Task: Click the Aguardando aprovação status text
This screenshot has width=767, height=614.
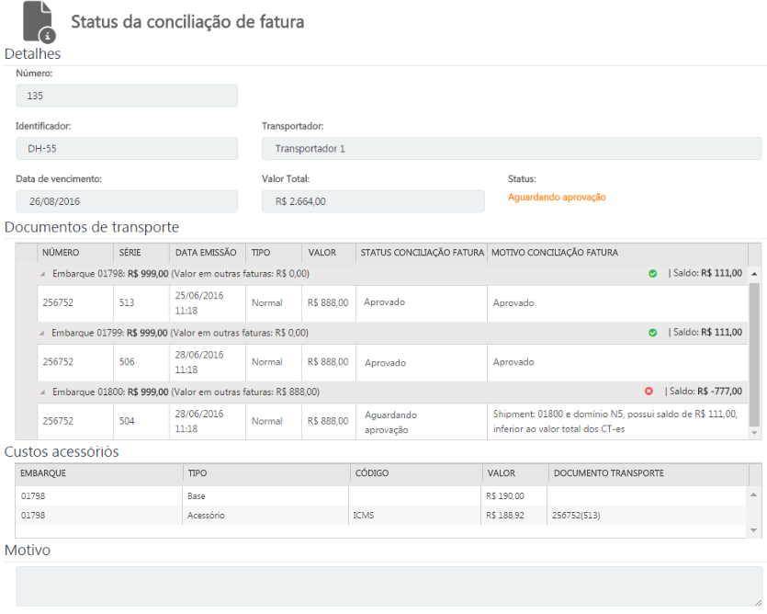Action: point(557,198)
